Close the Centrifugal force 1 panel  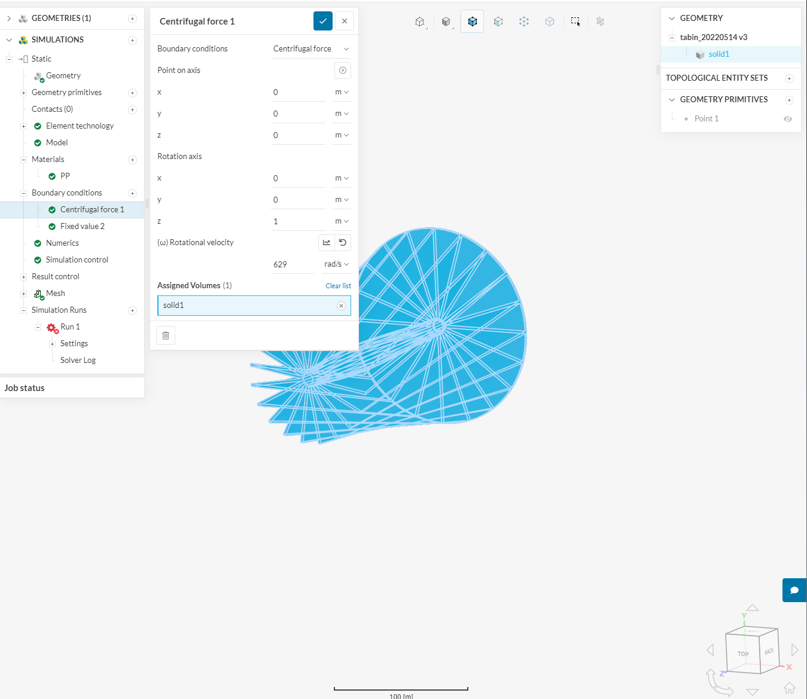click(x=345, y=21)
